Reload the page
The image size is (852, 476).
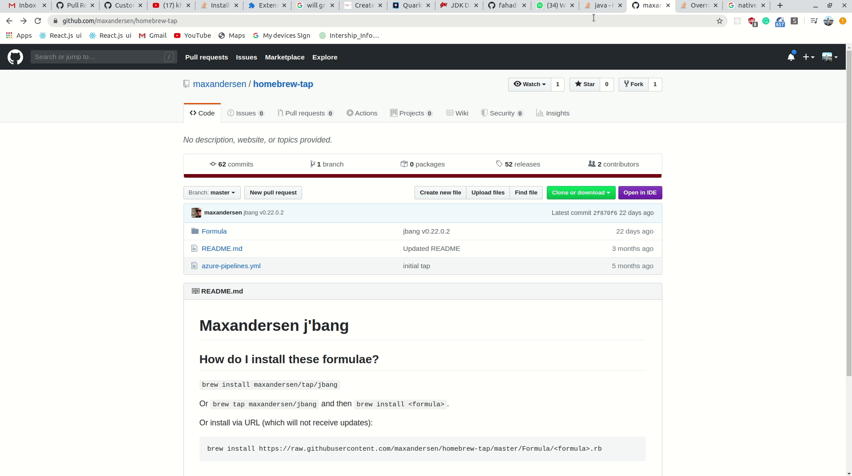point(38,21)
